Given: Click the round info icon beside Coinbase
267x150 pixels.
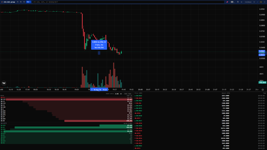Looking at the screenshot, I should [241, 2].
